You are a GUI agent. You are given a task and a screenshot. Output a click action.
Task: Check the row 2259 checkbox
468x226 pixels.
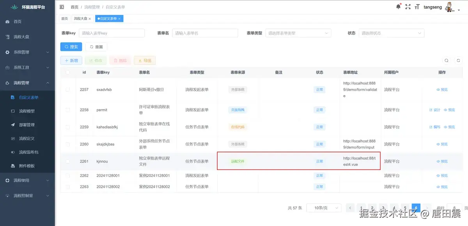pyautogui.click(x=68, y=127)
